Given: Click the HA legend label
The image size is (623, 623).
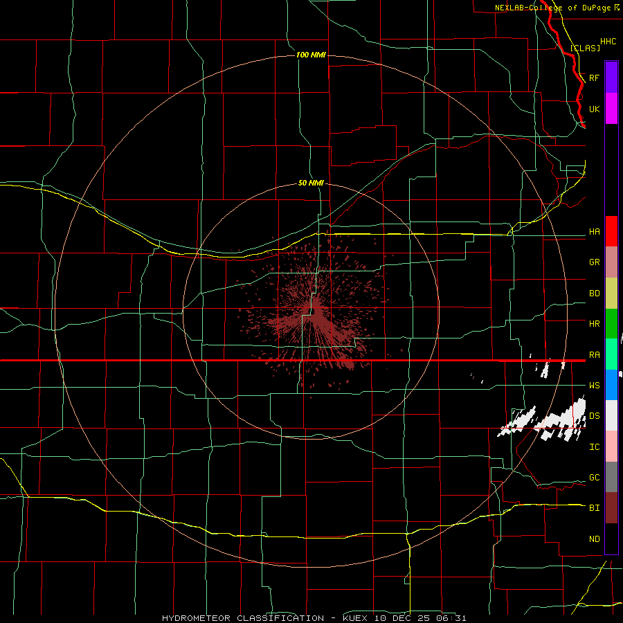Looking at the screenshot, I should click(594, 232).
